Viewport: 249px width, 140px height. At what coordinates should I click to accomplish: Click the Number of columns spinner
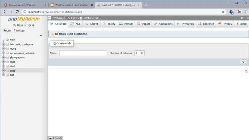pyautogui.click(x=139, y=53)
